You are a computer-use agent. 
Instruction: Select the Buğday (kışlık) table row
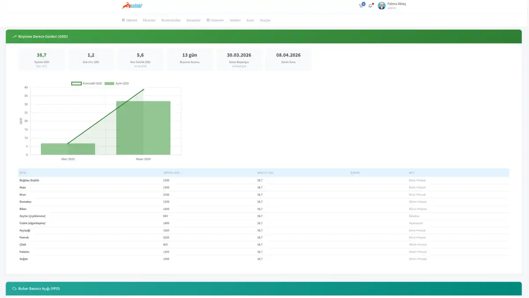[x=264, y=180]
